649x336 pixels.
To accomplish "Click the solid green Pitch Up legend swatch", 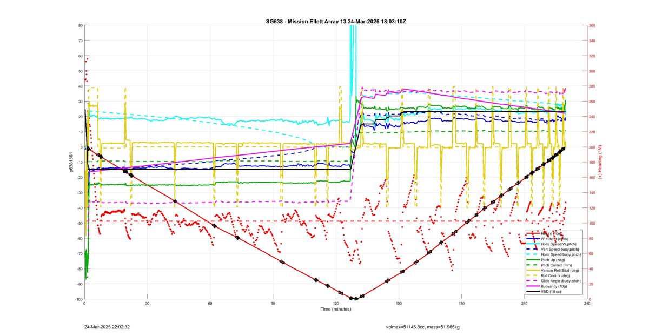I will coord(533,260).
